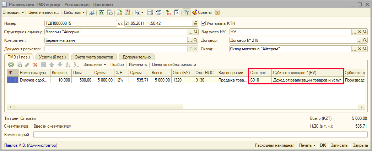Open the Операция dropdown menu

[x=14, y=12]
